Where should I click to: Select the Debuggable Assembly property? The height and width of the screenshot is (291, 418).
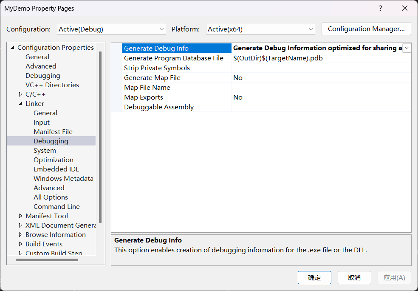176,107
